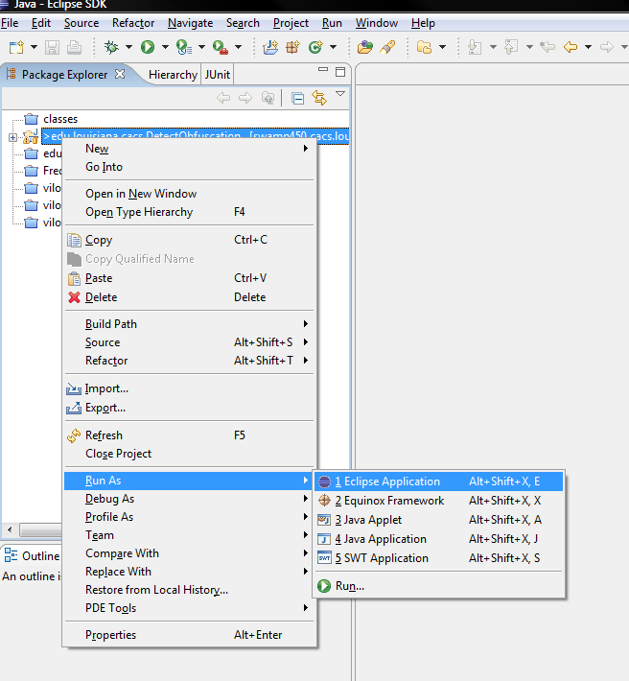Image resolution: width=629 pixels, height=681 pixels.
Task: Click Export... in context menu
Action: pyautogui.click(x=189, y=408)
